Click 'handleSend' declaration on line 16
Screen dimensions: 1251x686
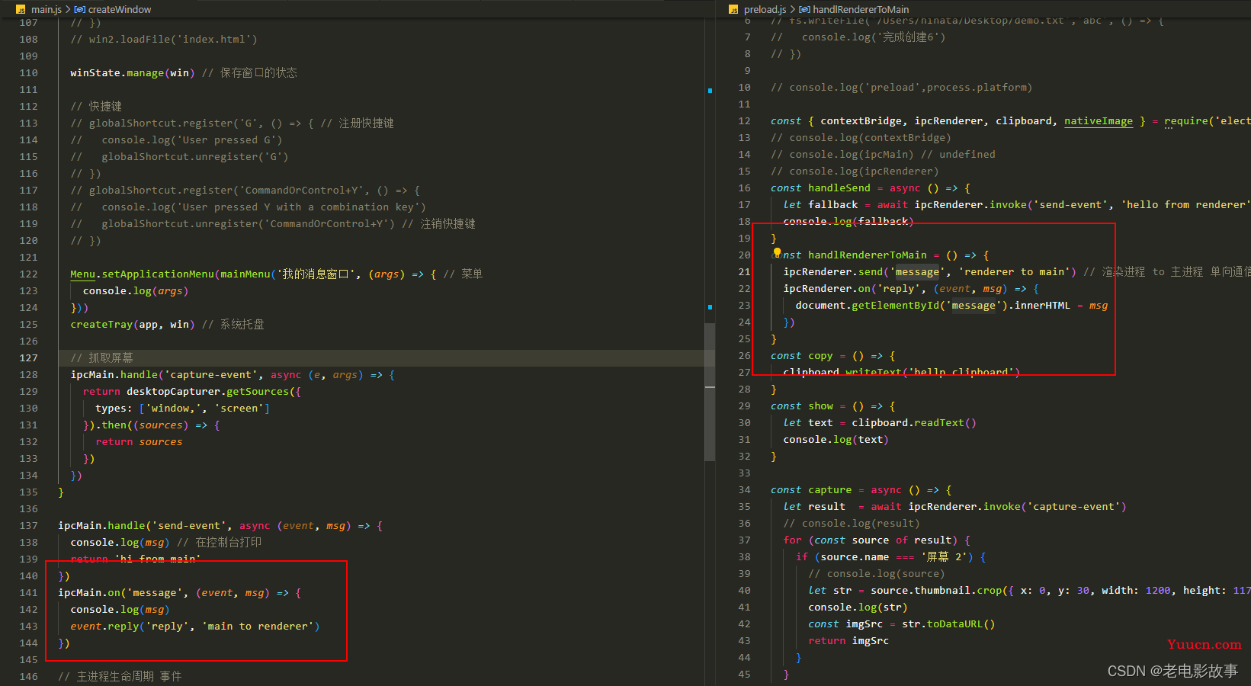839,188
